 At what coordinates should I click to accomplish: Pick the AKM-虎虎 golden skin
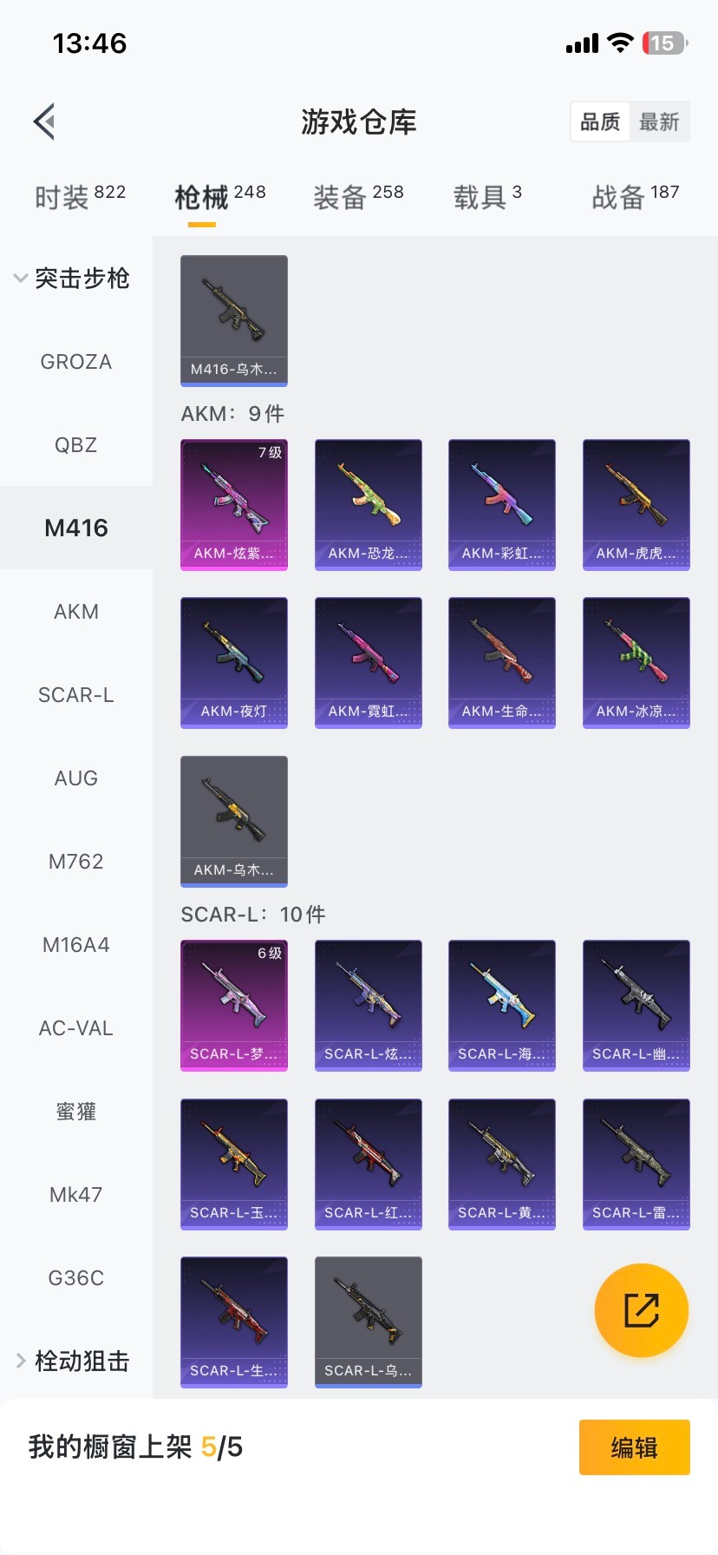point(636,504)
